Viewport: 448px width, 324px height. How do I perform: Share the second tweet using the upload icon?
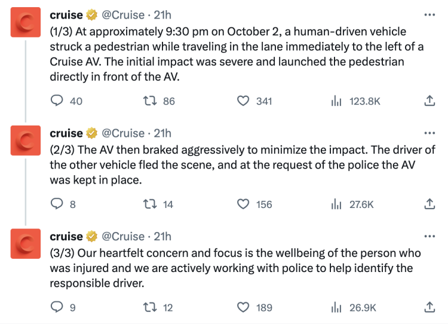click(429, 204)
